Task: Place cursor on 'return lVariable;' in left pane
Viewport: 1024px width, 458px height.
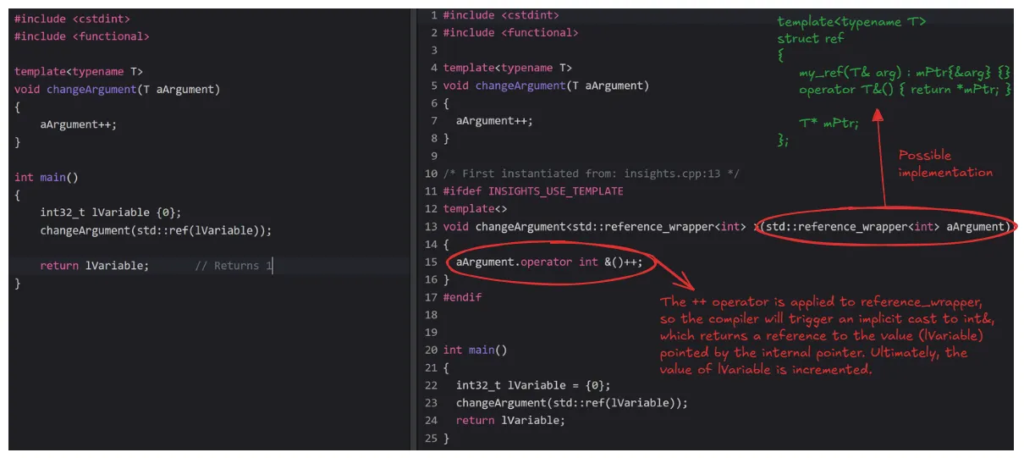Action: pyautogui.click(x=94, y=266)
